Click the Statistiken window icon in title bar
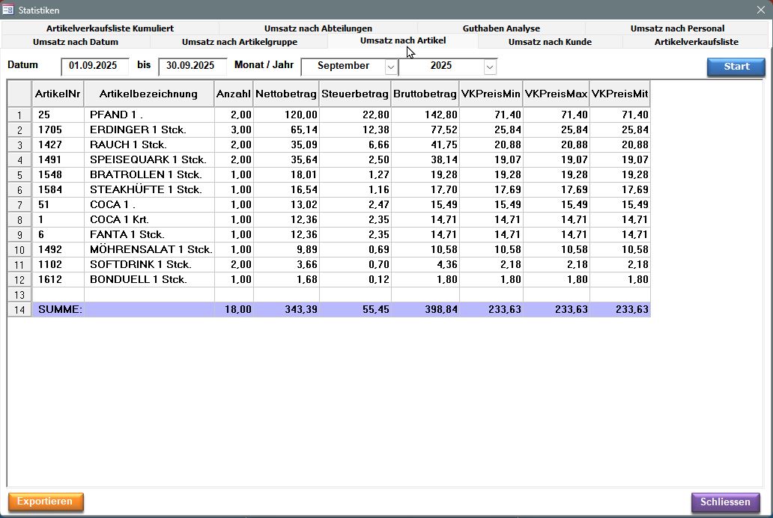The image size is (773, 518). (x=9, y=10)
